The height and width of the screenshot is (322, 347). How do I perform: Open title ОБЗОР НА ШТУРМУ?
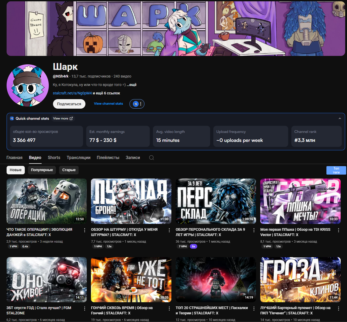pyautogui.click(x=124, y=232)
